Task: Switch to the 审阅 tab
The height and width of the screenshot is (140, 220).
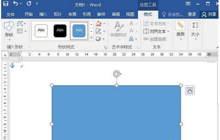Action: 116,14
